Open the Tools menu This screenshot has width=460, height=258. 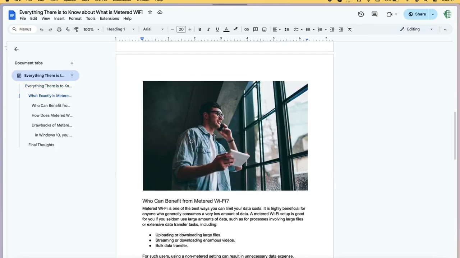coord(91,19)
